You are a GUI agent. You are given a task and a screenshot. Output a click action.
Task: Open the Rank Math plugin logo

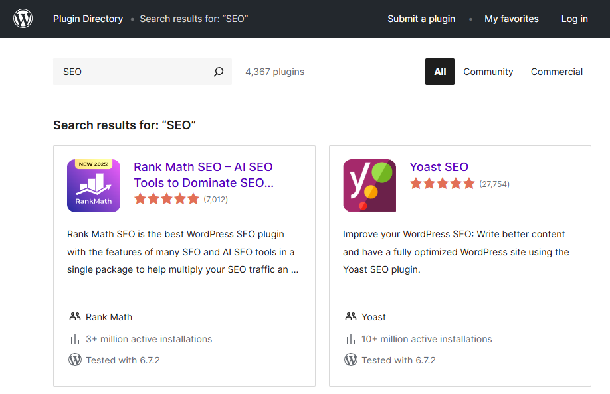click(94, 186)
